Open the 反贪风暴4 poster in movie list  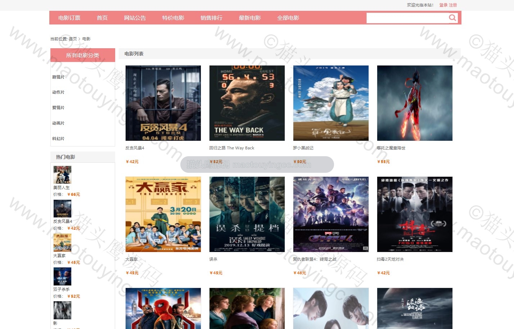pos(163,103)
